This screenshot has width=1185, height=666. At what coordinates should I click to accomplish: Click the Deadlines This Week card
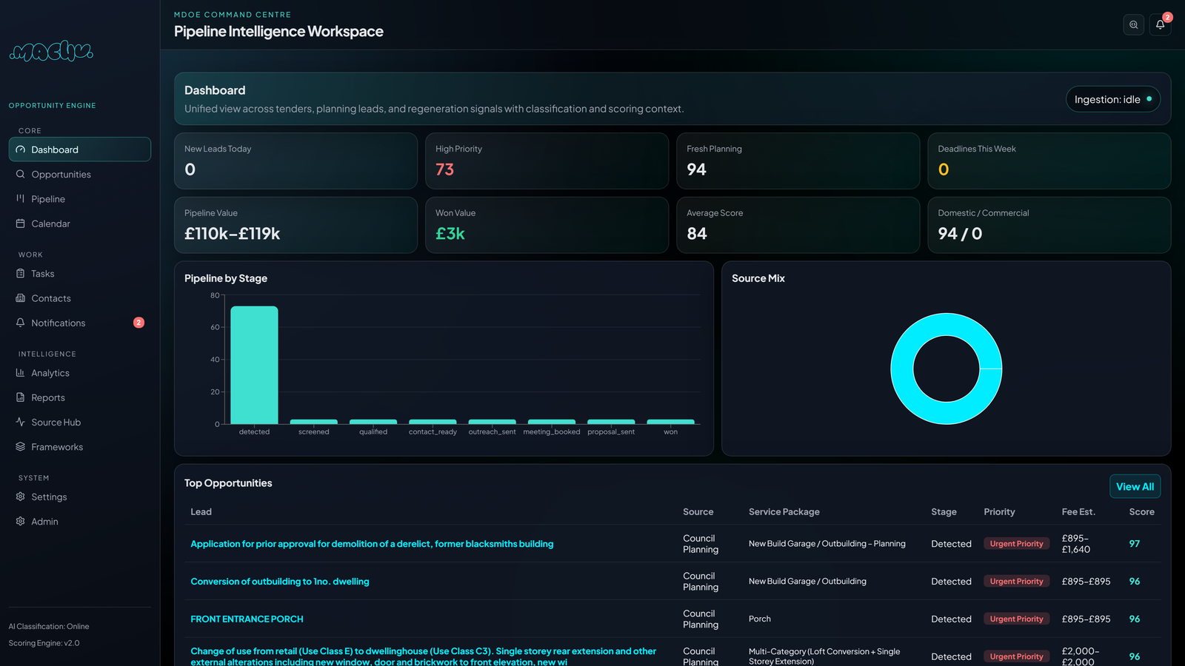click(x=1049, y=161)
